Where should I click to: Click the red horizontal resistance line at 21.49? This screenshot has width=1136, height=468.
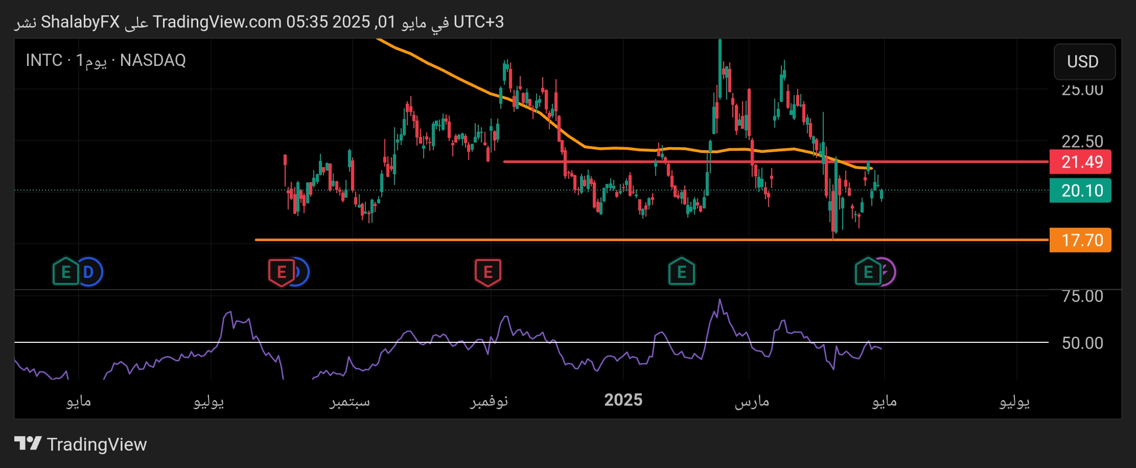(x=776, y=162)
